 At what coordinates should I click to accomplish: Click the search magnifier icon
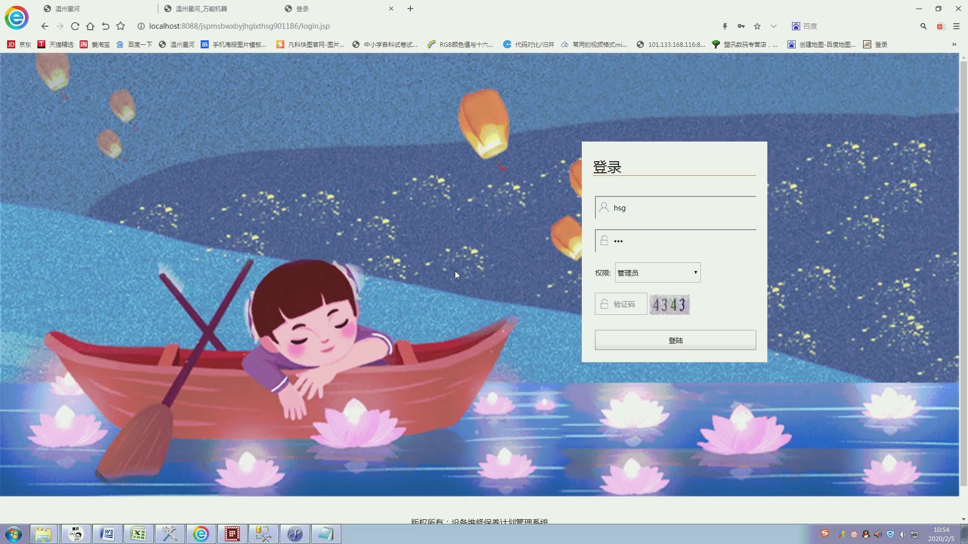coord(923,26)
